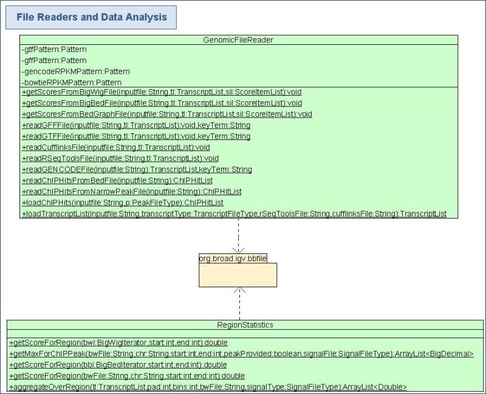Select getScoreForRegion with BigWigIterator parameter
Viewport: 486px width, 394px height.
(118, 343)
